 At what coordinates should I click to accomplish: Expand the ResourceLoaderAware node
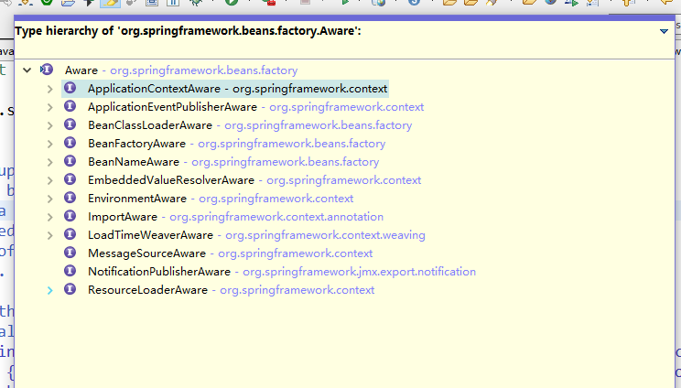point(50,290)
